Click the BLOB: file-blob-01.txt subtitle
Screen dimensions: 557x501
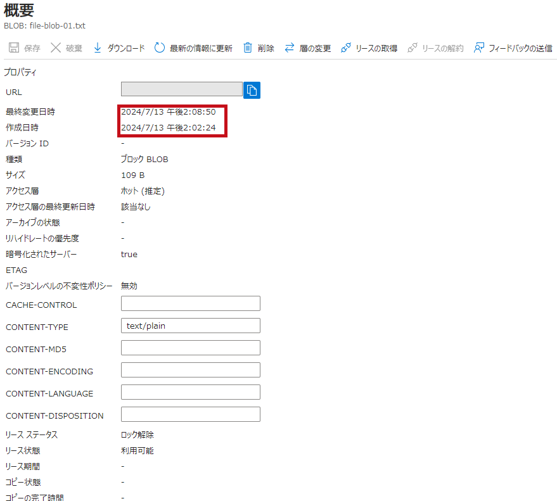point(45,26)
